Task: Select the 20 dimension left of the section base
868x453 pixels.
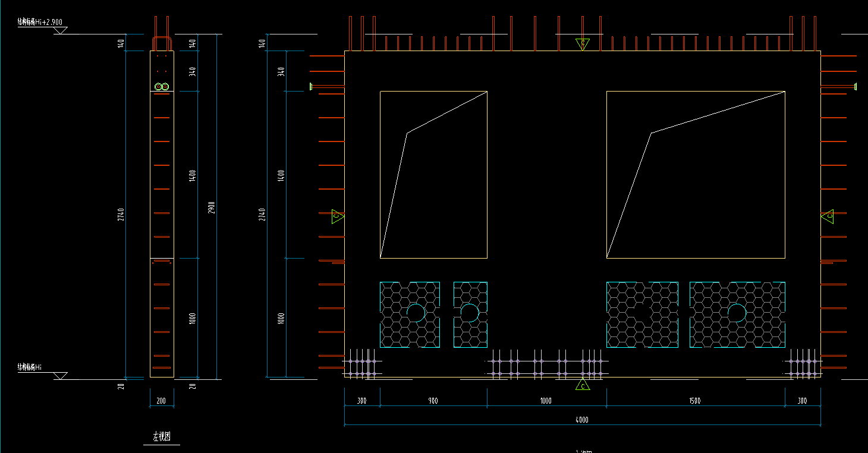Action: click(x=121, y=387)
